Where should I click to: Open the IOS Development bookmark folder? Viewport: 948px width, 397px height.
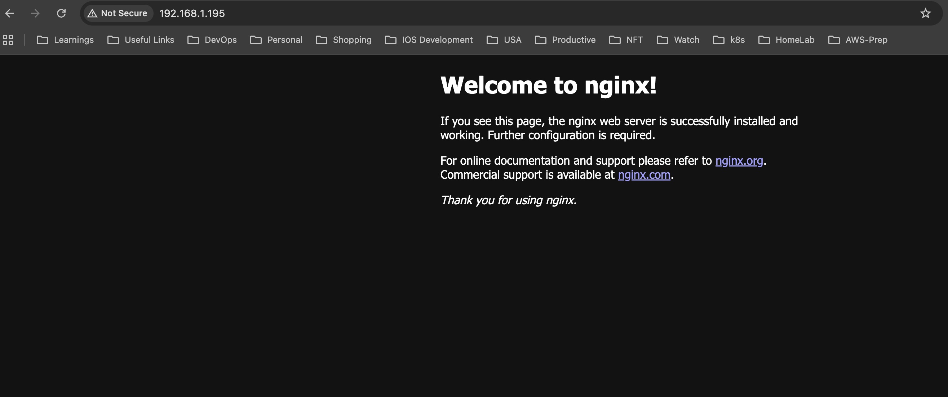429,40
